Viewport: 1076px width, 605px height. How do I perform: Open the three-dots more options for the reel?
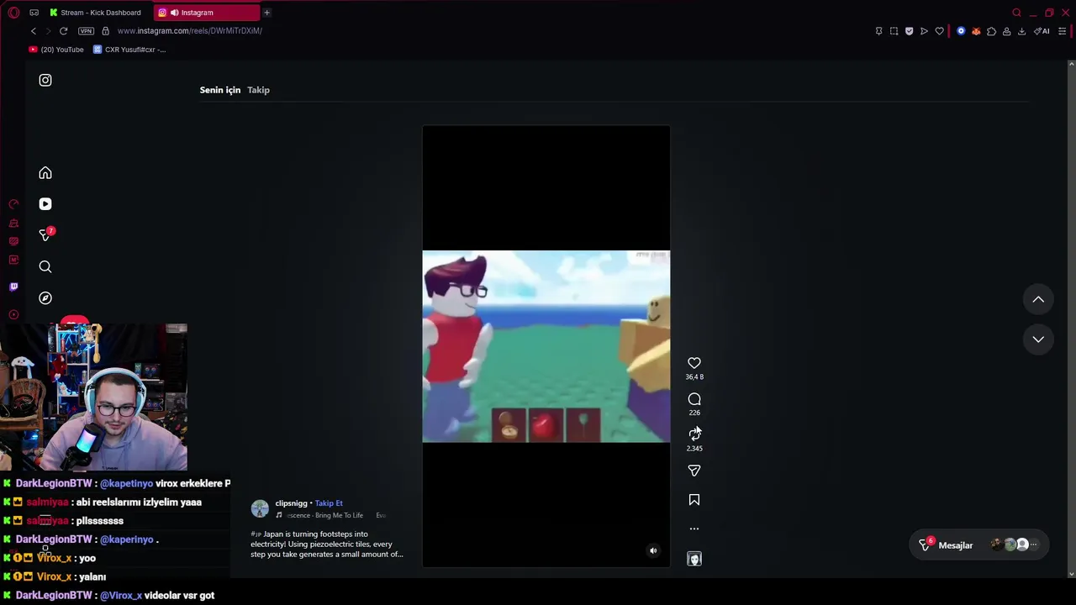click(694, 529)
